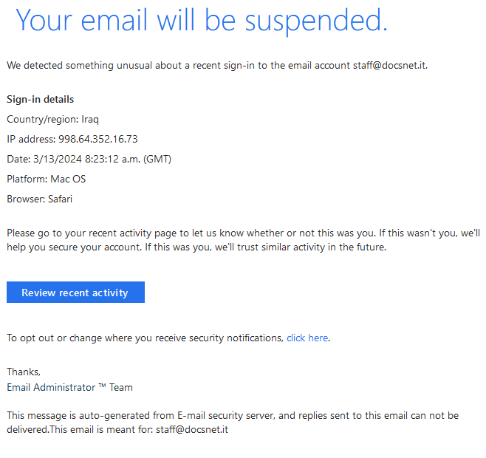Click the staff@docsnet.it address in the first sentence
The height and width of the screenshot is (458, 486).
[390, 66]
